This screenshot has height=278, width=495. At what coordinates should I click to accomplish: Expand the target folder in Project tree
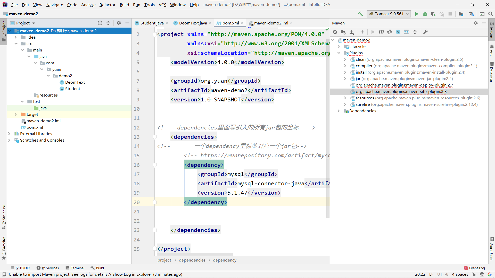(15, 115)
